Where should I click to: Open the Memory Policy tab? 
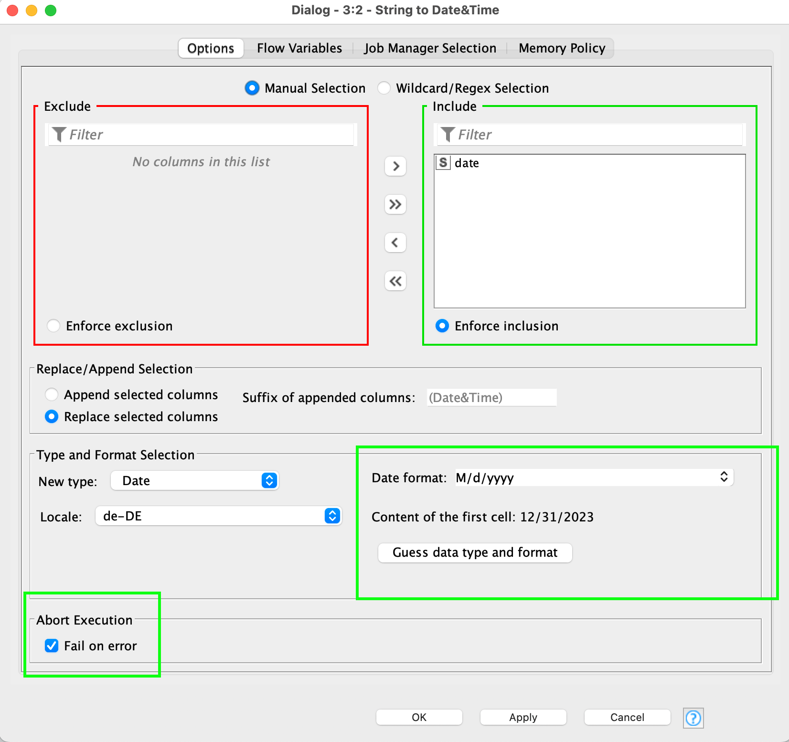[x=562, y=48]
